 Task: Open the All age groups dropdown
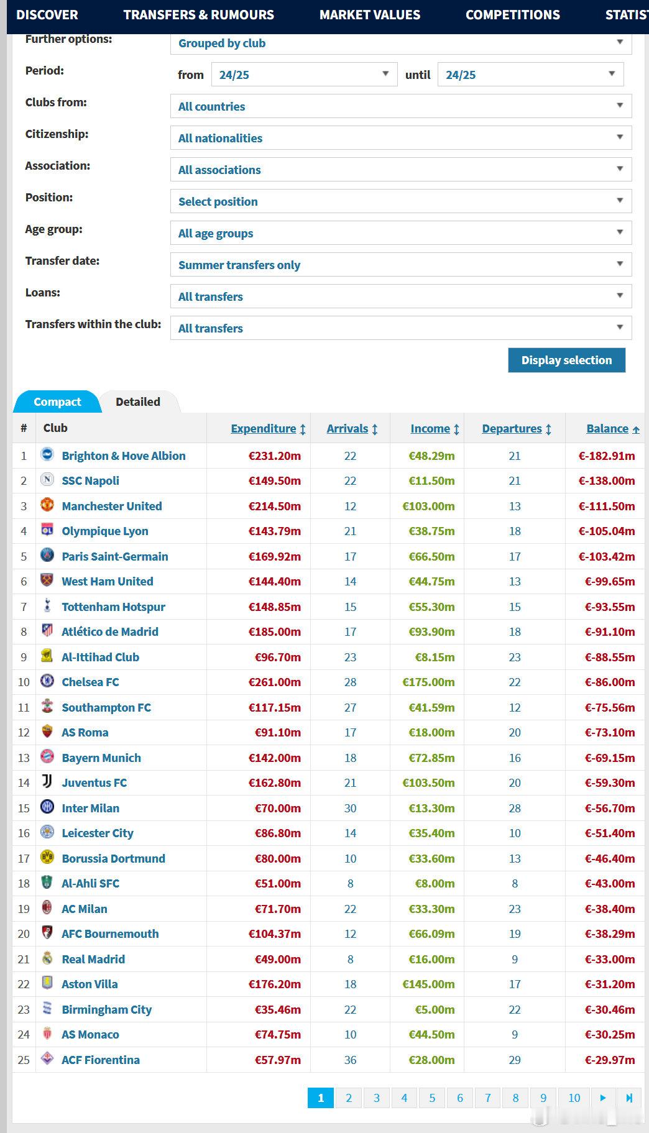[x=401, y=233]
